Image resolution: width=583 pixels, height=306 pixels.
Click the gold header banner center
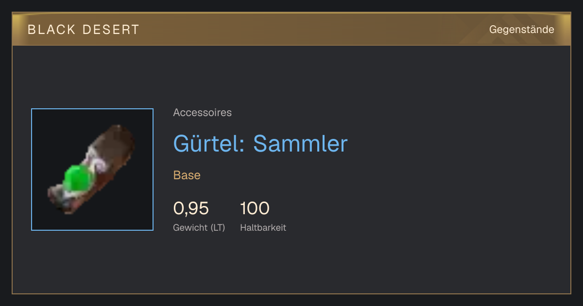coord(291,29)
